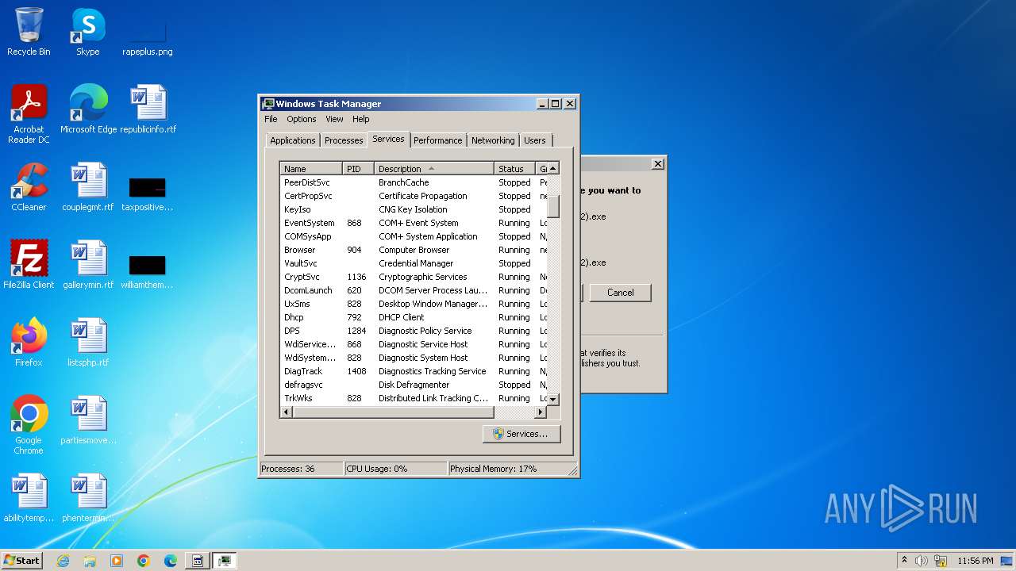Switch to the Users tab
The width and height of the screenshot is (1016, 571).
535,140
